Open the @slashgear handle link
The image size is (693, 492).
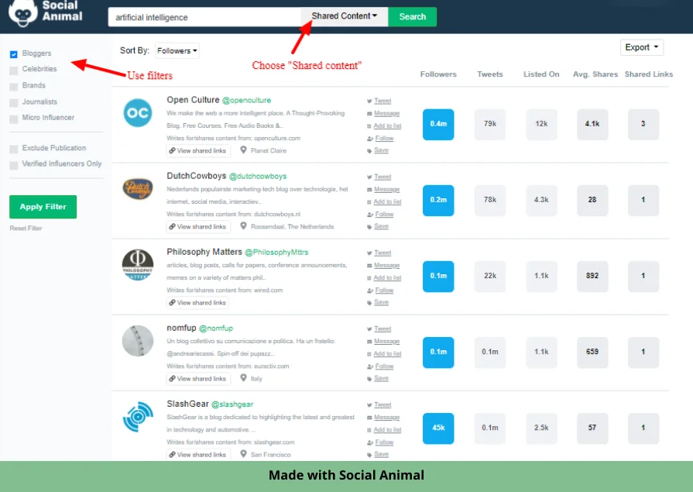(232, 404)
